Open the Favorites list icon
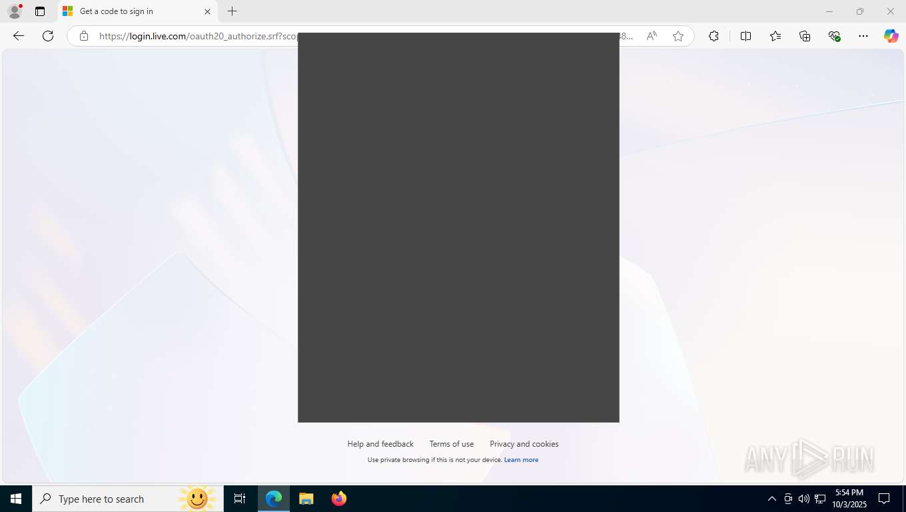The height and width of the screenshot is (512, 906). 775,36
